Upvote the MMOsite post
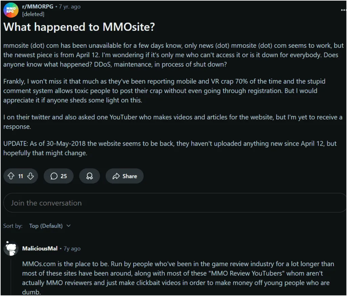Image resolution: width=347 pixels, height=296 pixels. pos(11,176)
